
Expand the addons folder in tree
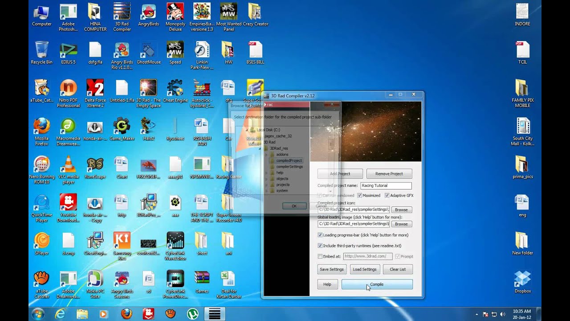click(x=266, y=155)
